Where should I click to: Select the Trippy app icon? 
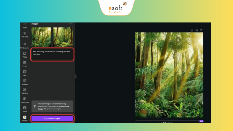point(25,54)
